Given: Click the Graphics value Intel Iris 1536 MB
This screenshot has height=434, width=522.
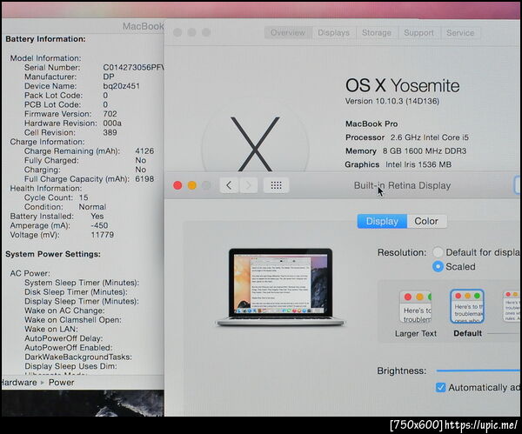Looking at the screenshot, I should tap(418, 164).
